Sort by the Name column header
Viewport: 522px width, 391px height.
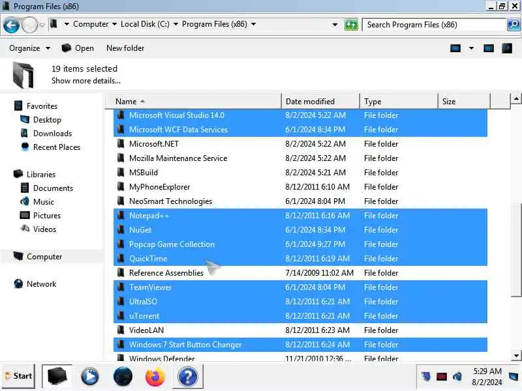click(x=193, y=102)
